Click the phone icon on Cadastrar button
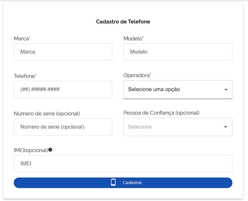The width and height of the screenshot is (248, 201). [x=113, y=183]
